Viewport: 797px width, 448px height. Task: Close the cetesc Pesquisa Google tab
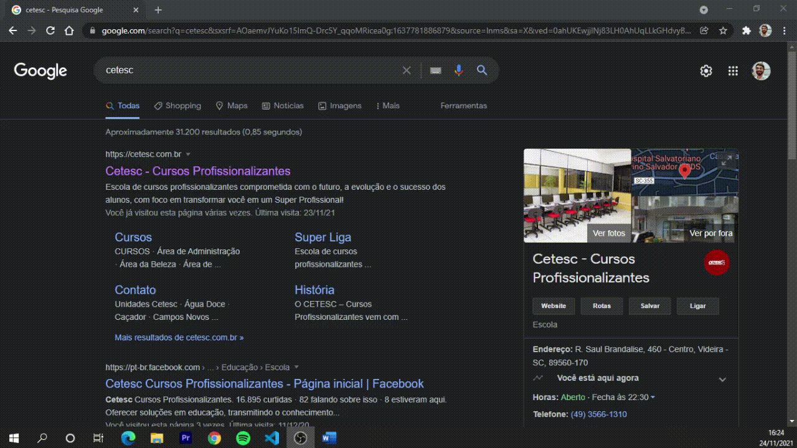click(x=136, y=10)
